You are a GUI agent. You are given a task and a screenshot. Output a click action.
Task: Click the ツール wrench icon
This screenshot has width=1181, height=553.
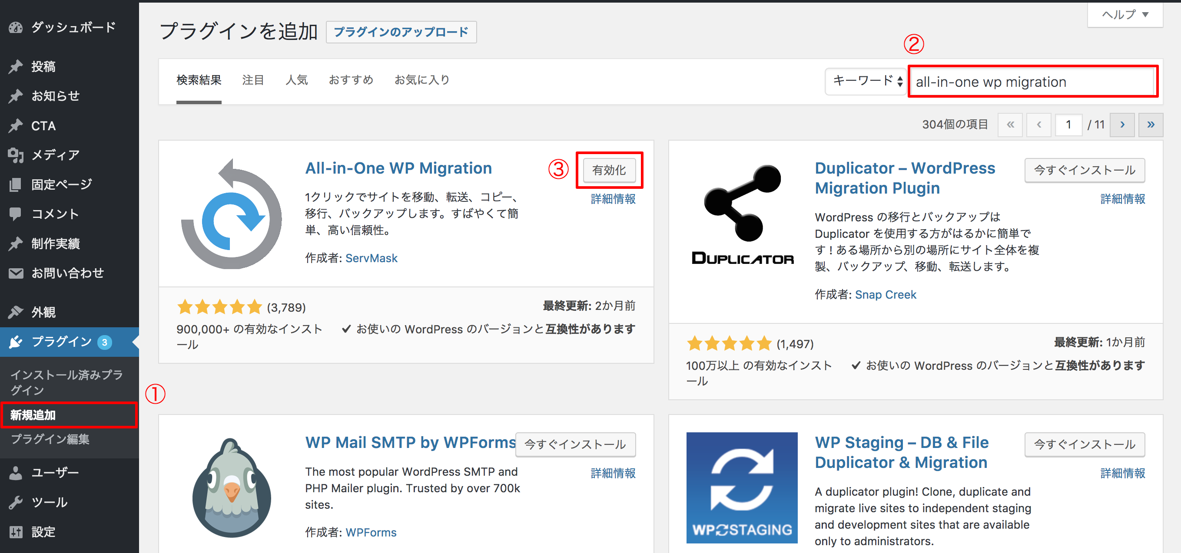coord(16,503)
